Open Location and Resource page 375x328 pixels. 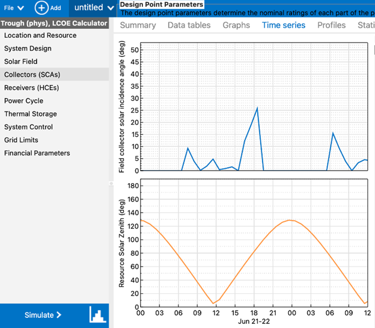[40, 35]
